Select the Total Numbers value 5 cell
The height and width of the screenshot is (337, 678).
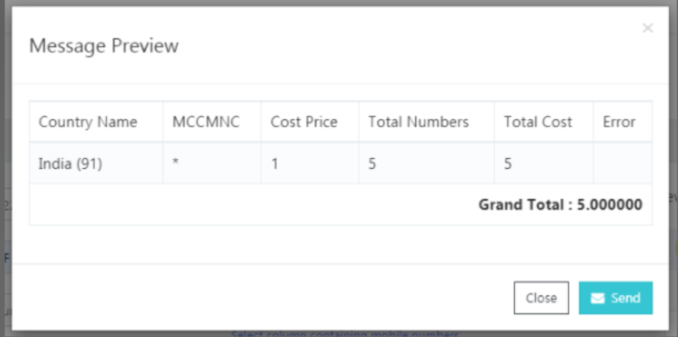pos(372,164)
